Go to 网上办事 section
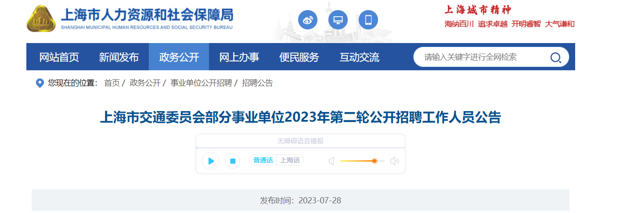This screenshot has width=623, height=213. (x=239, y=57)
